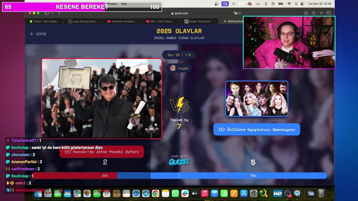Image resolution: width=358 pixels, height=201 pixels.
Task: Open Freeform in the Dock
Action: coord(185,193)
